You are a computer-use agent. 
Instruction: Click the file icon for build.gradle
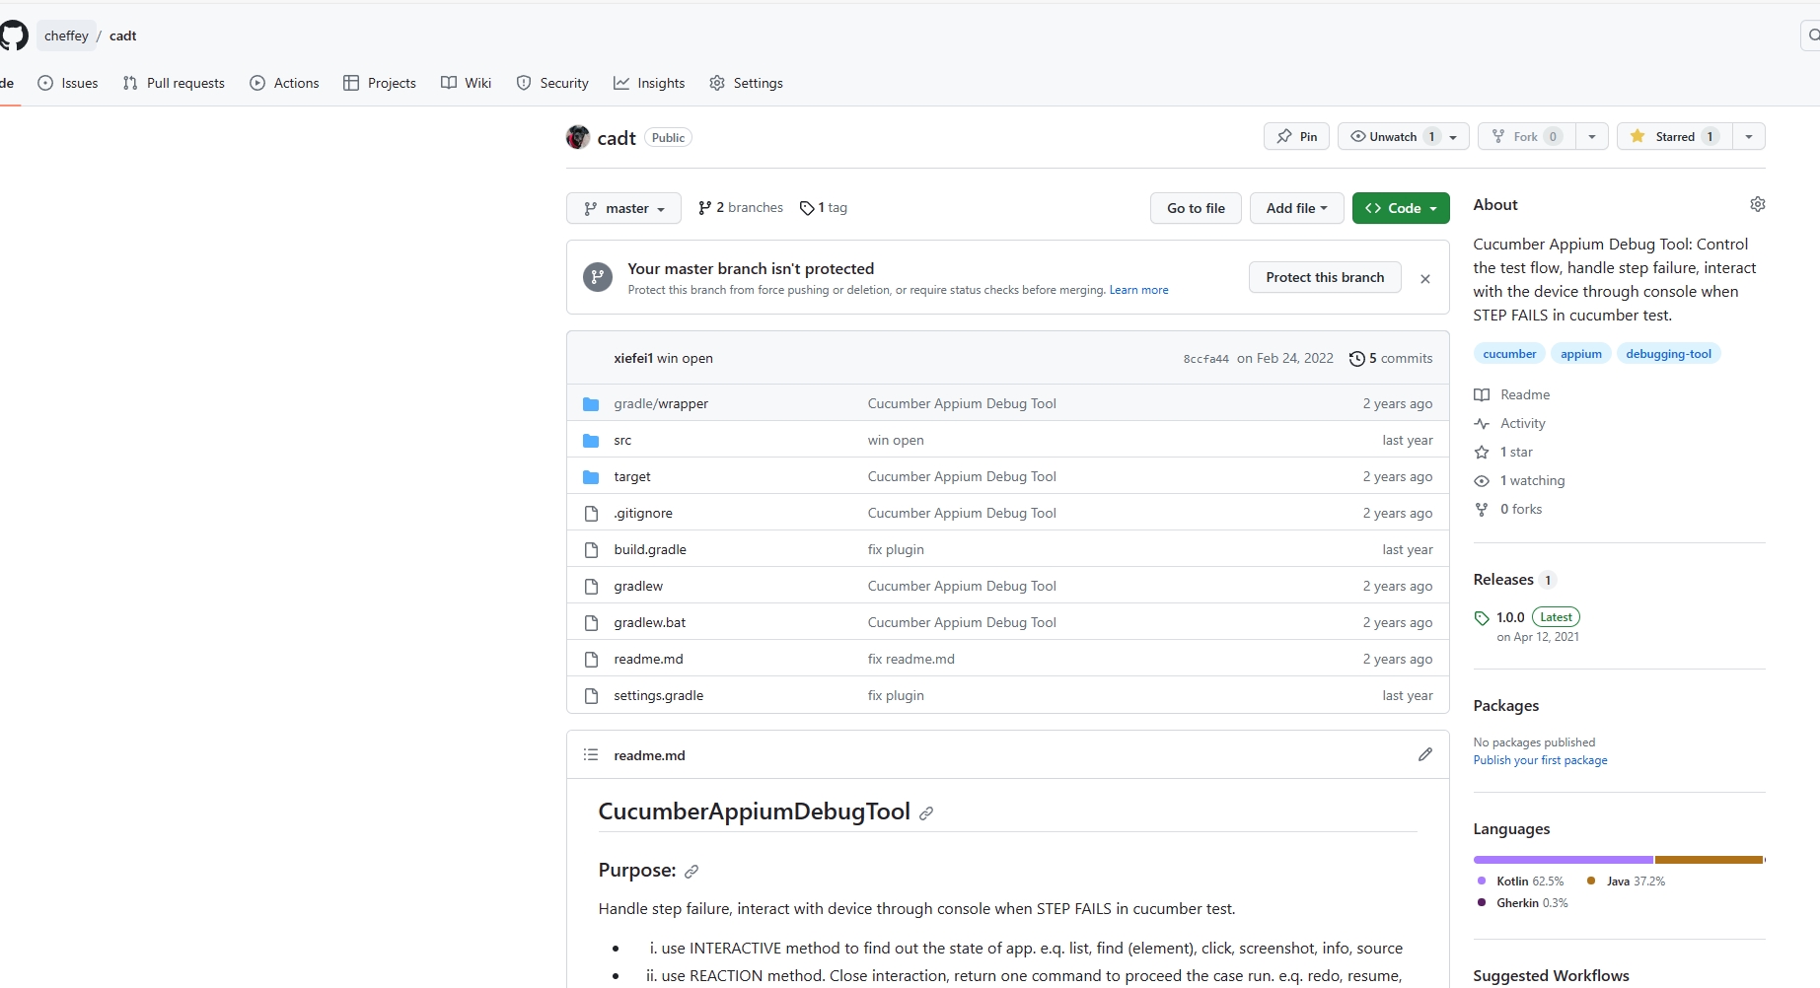click(x=591, y=550)
